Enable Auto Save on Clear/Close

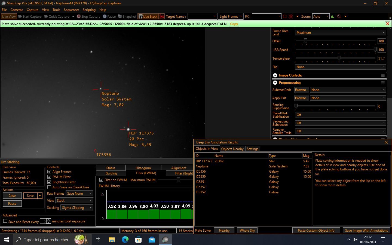click(49, 187)
